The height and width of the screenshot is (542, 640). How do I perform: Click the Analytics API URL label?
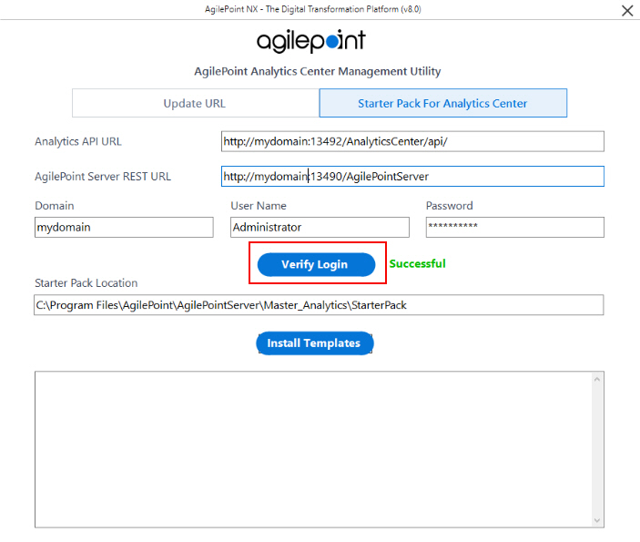[x=78, y=141]
